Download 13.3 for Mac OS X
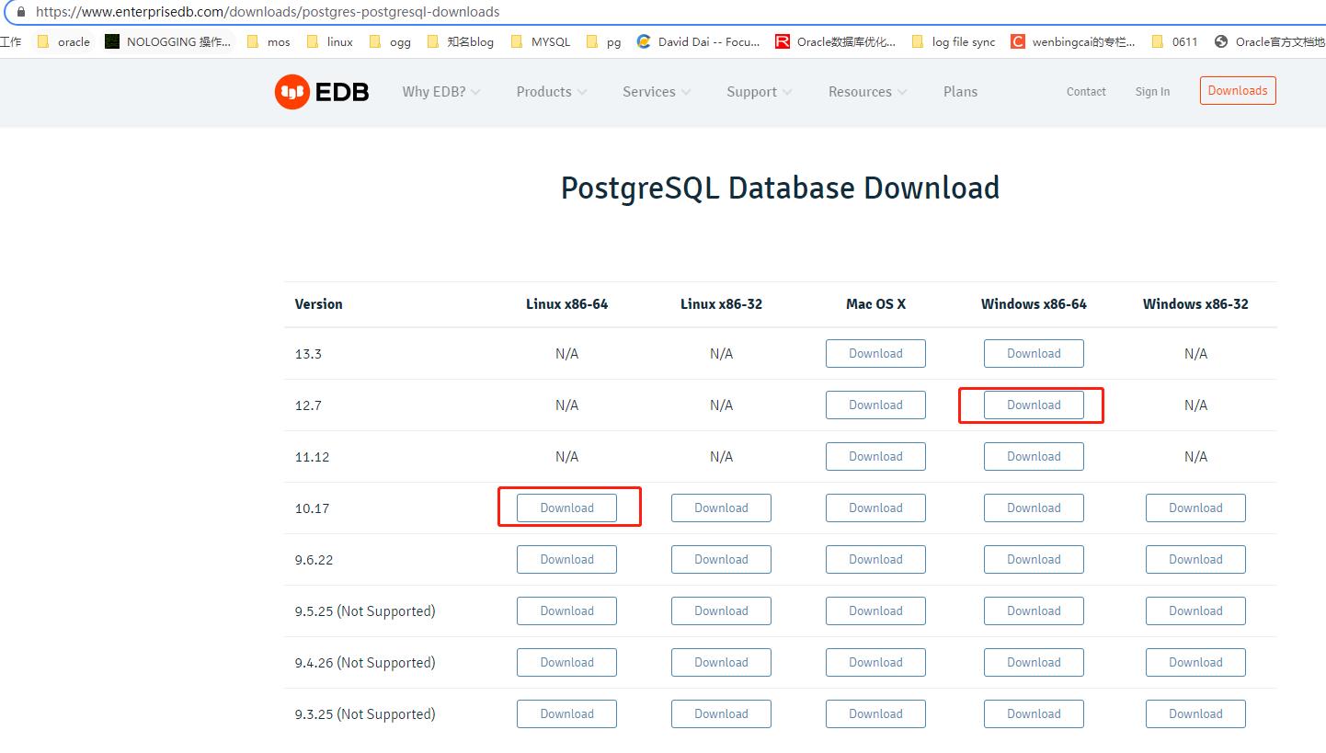 click(875, 353)
